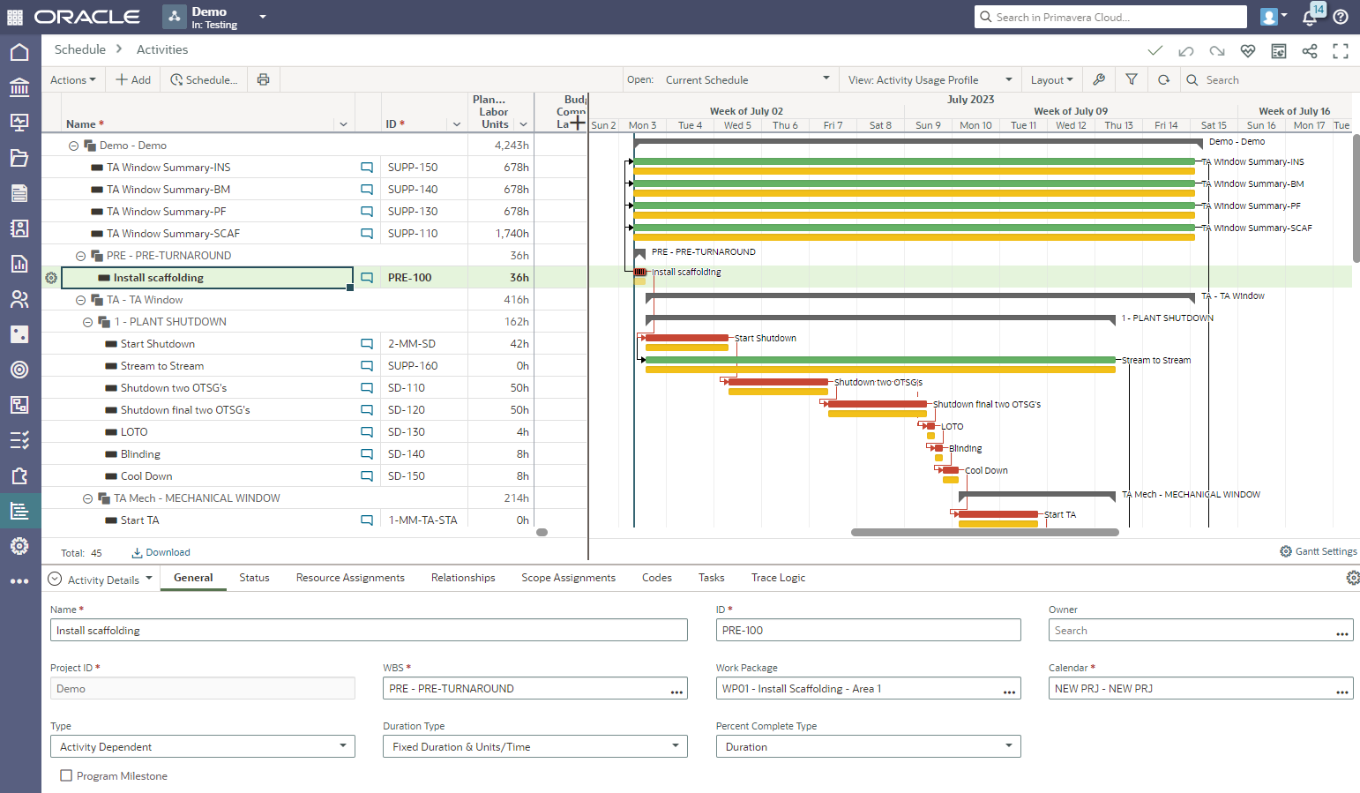
Task: Select the Undo icon in the top toolbar
Action: (1186, 51)
